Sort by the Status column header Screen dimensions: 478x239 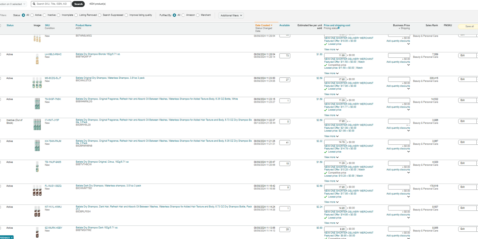(x=10, y=25)
